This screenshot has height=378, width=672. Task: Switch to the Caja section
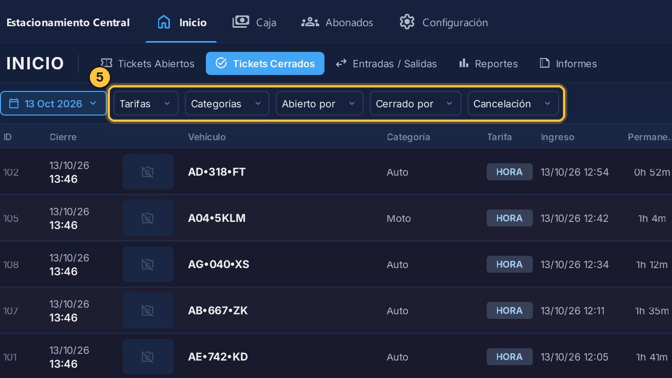pos(255,23)
